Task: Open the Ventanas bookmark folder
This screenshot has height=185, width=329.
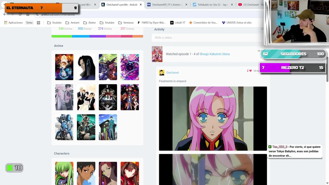Action: 126,23
